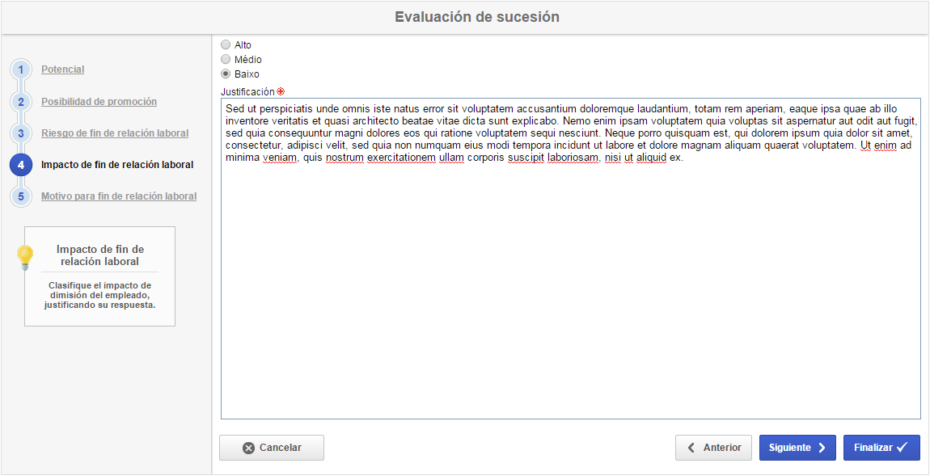Click the hint box heading text
The width and height of the screenshot is (930, 476).
tap(99, 255)
